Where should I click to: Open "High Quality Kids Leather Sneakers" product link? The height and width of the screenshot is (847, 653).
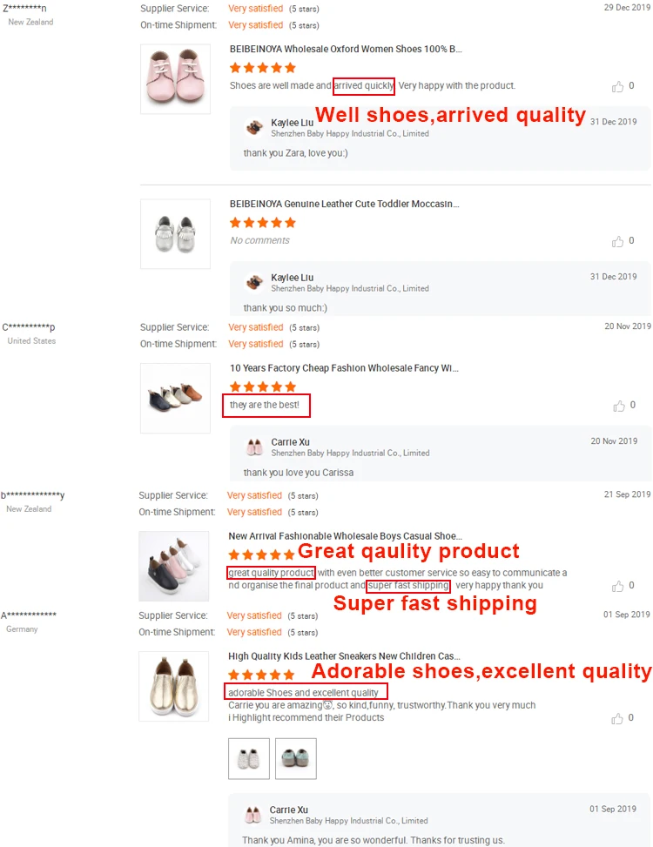coord(345,655)
